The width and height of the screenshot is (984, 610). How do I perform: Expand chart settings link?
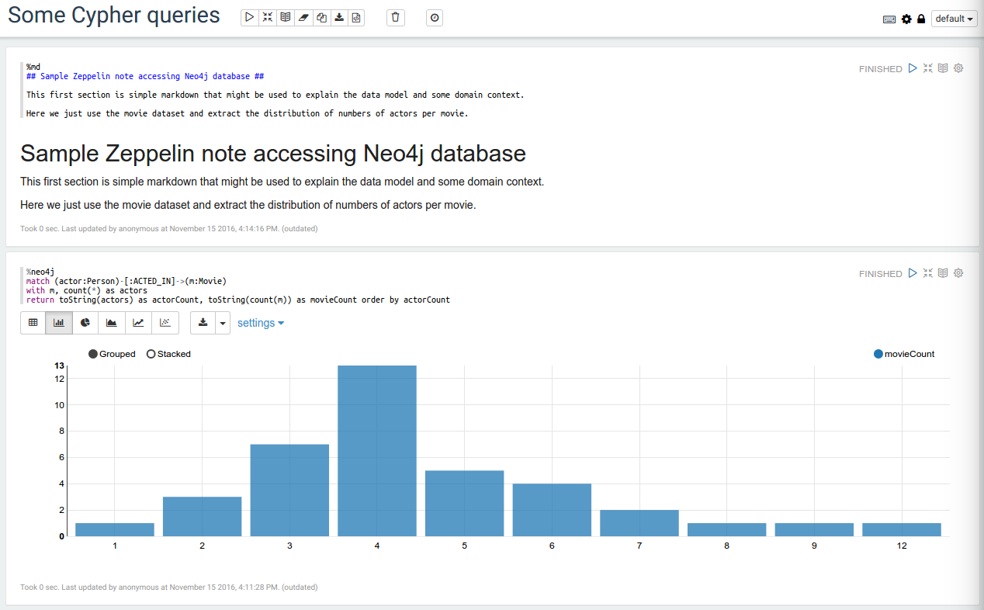[261, 323]
